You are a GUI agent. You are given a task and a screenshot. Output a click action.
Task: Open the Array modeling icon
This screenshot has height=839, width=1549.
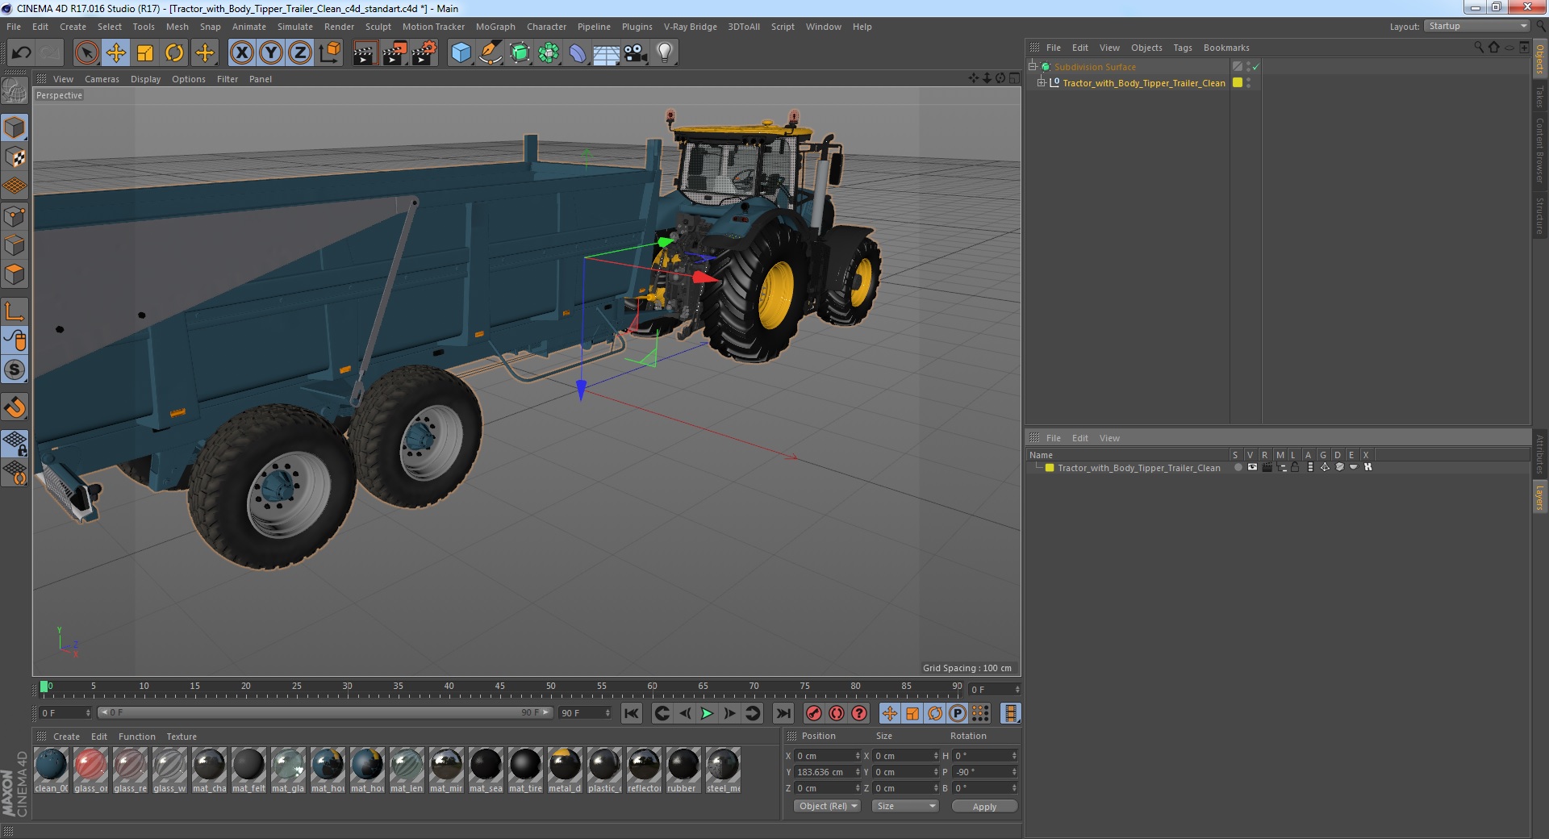click(549, 53)
